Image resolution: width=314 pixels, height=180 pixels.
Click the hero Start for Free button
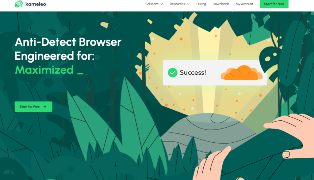click(33, 107)
